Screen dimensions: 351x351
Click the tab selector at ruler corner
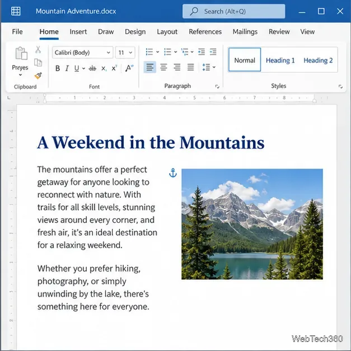point(9,97)
